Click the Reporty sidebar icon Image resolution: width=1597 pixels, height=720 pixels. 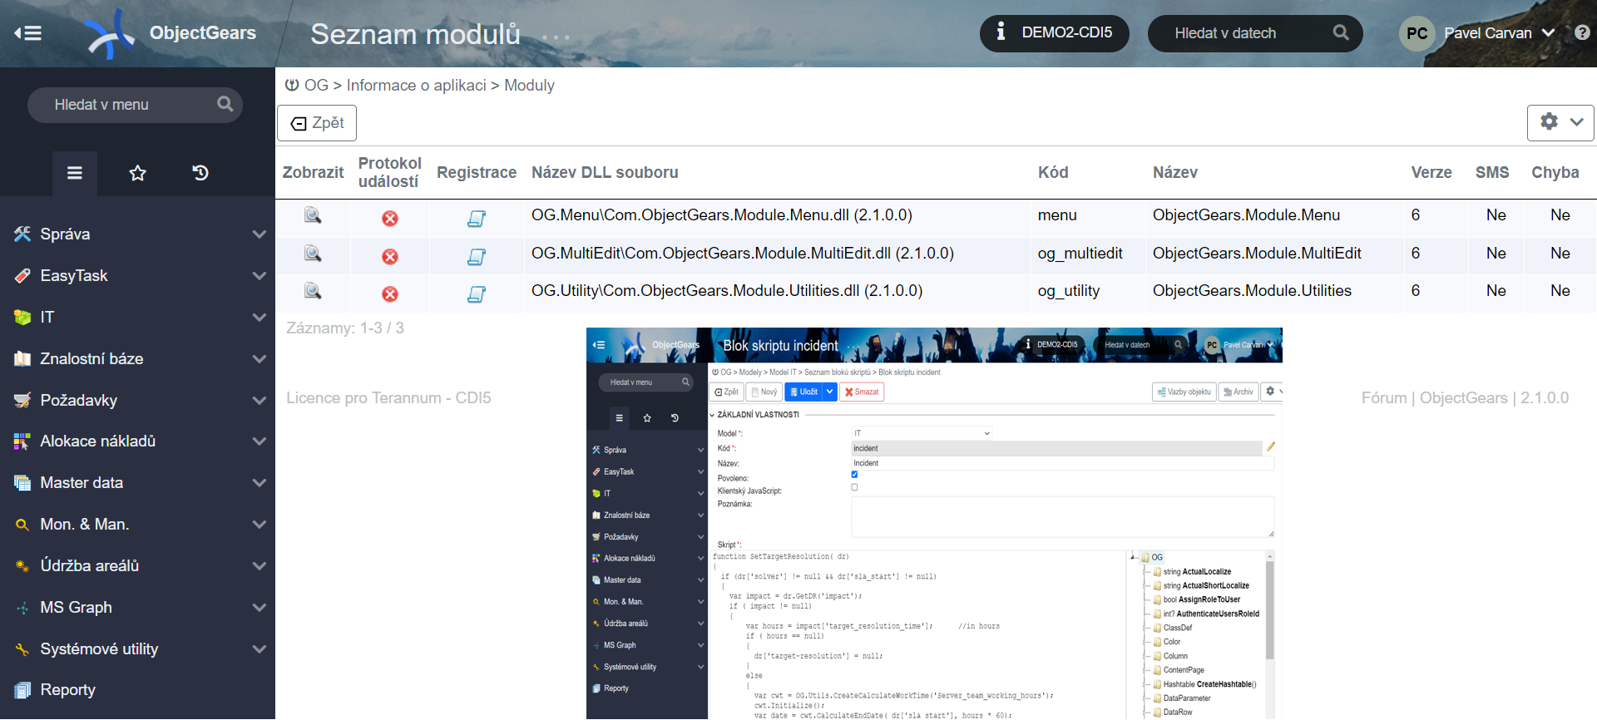[x=22, y=690]
